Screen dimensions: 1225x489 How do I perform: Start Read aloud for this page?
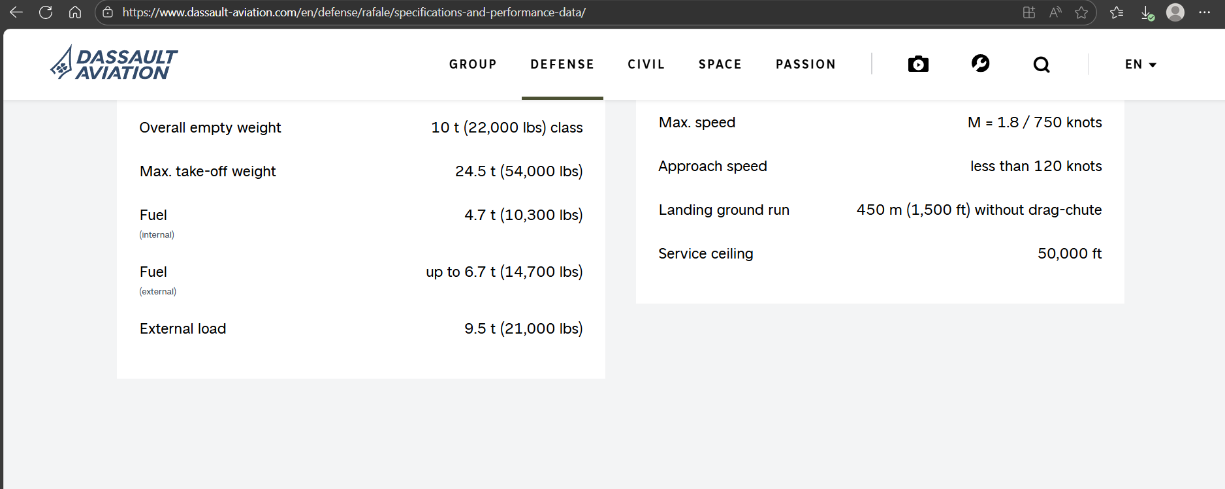[1055, 12]
